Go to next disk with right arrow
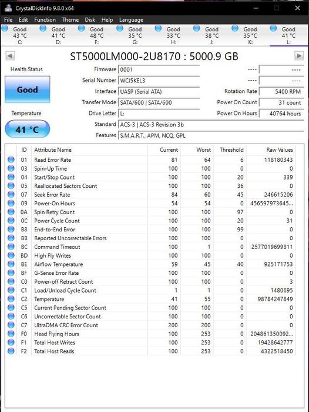The height and width of the screenshot is (412, 309). (299, 56)
